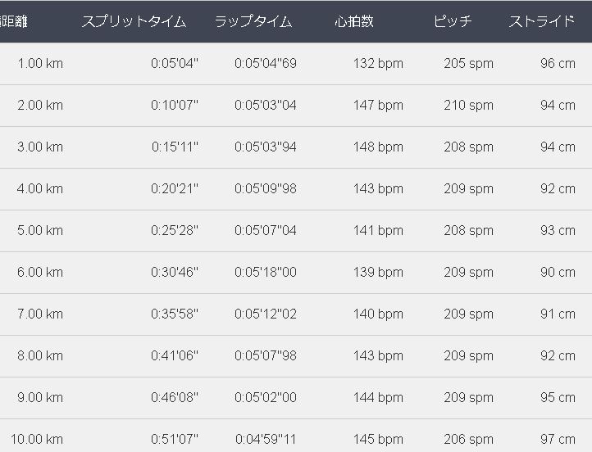
Task: Click the 4.00 km row's 143 bpm
Action: tap(378, 189)
